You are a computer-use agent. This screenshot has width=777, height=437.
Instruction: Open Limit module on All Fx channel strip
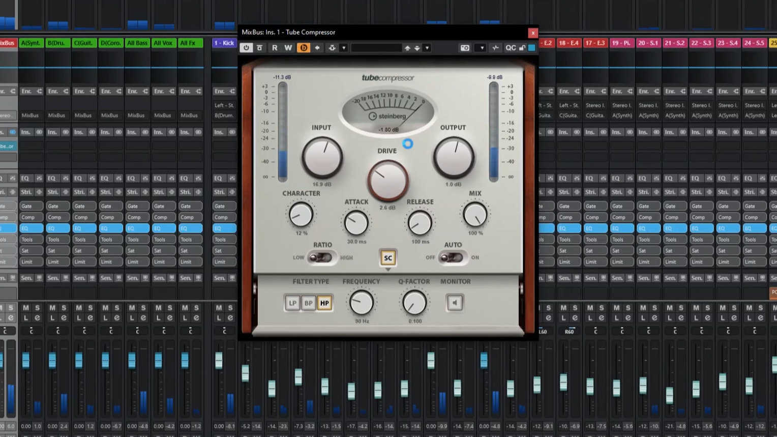(x=190, y=262)
